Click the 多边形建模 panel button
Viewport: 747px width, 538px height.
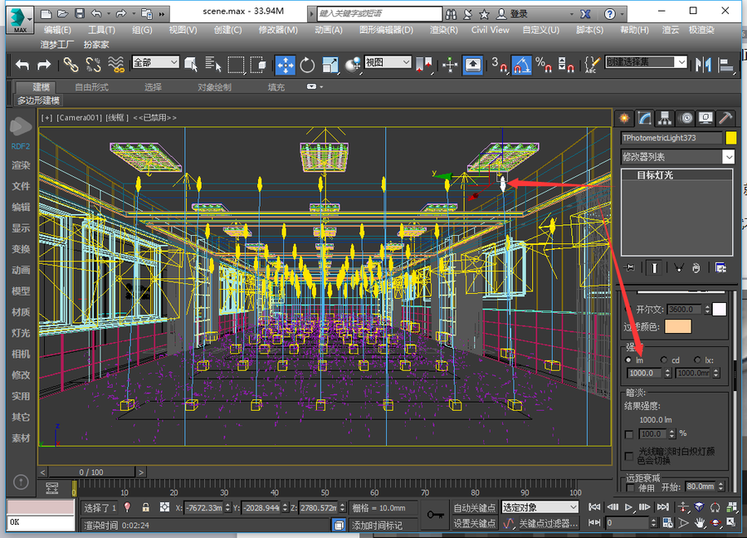coord(38,100)
